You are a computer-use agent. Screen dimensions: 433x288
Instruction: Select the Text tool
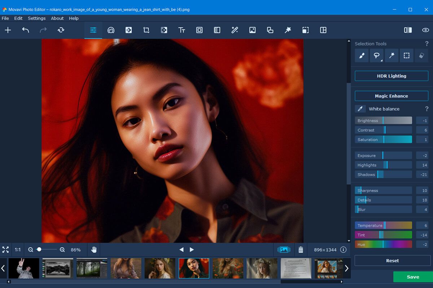point(182,30)
